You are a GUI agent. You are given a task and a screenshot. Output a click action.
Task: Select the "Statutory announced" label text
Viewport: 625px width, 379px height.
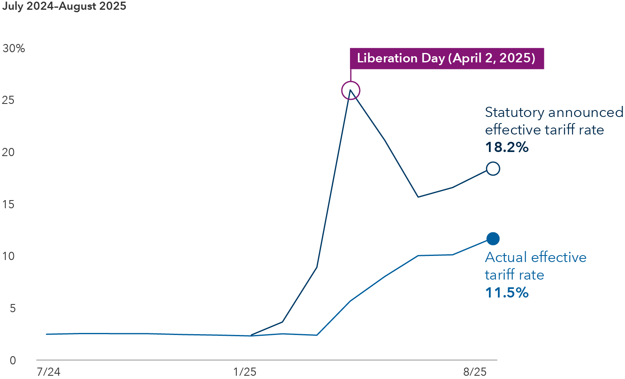[554, 112]
